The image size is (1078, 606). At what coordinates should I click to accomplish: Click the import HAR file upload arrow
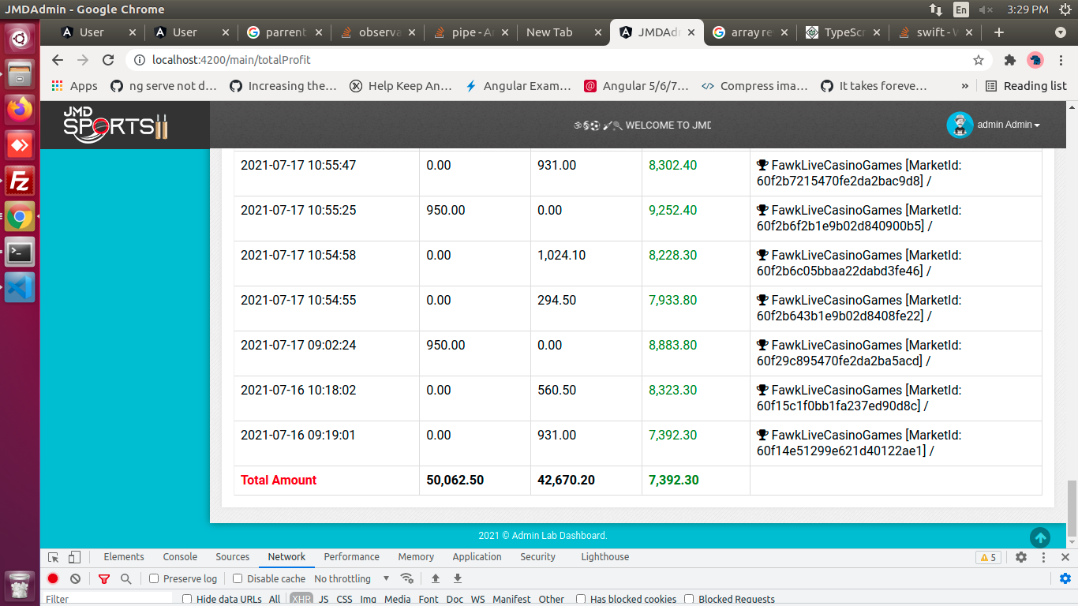[x=435, y=578]
